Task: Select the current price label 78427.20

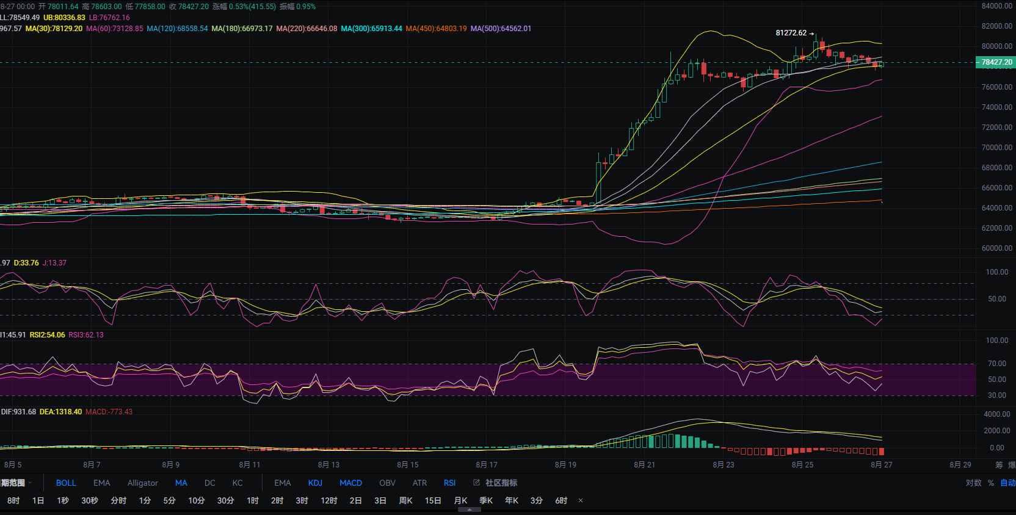Action: point(996,62)
